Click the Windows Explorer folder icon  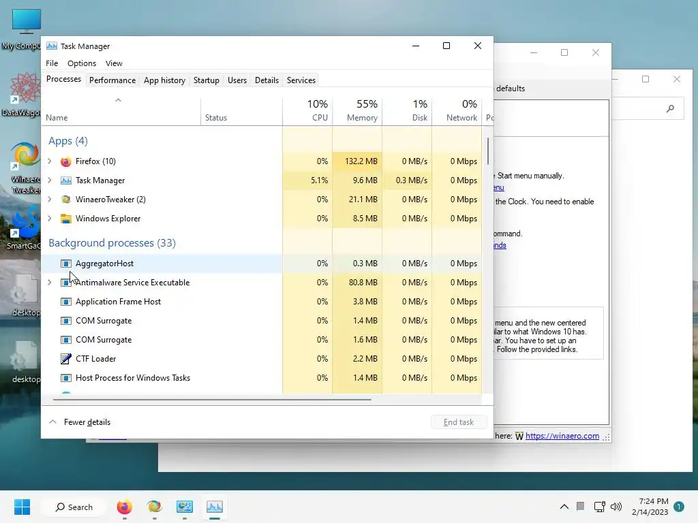click(66, 219)
